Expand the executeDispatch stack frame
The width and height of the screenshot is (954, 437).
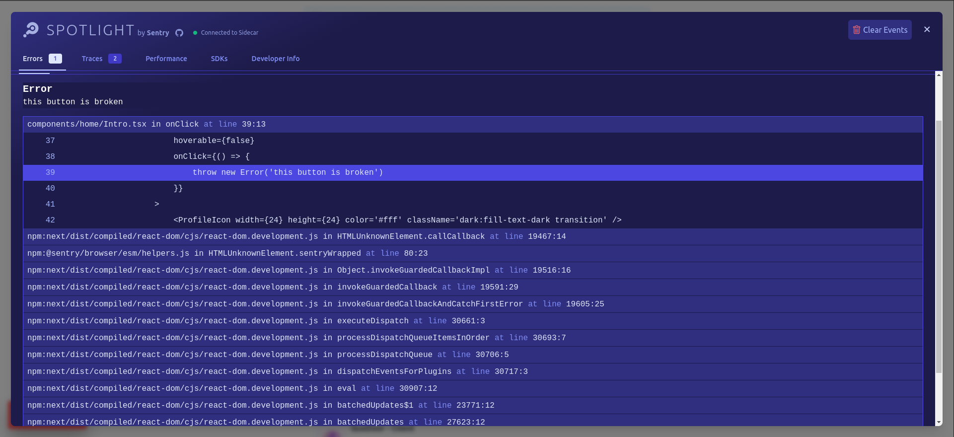pos(473,321)
